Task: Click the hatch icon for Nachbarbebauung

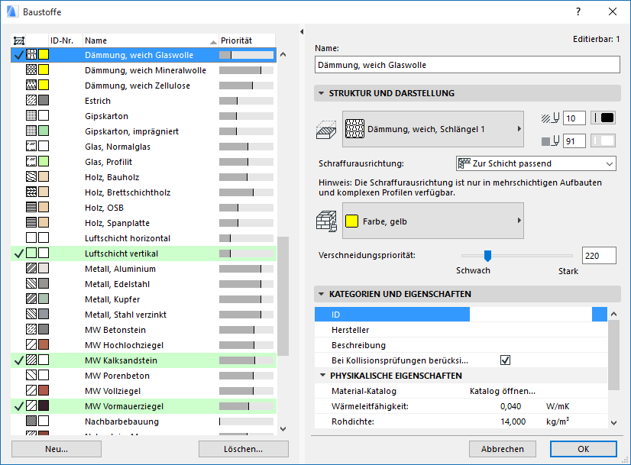Action: (x=31, y=421)
